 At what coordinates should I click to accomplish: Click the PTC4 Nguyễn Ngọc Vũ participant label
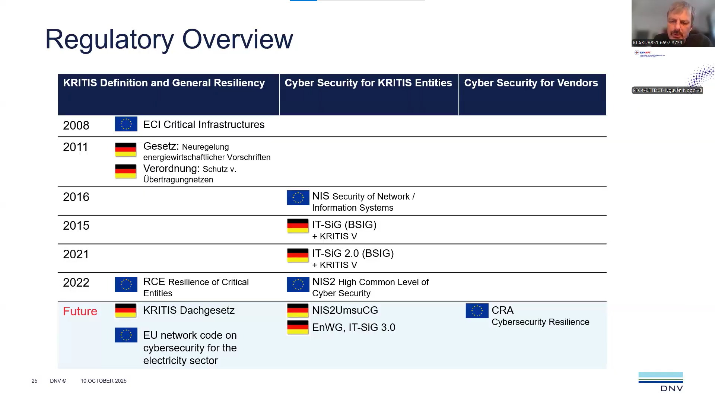667,90
